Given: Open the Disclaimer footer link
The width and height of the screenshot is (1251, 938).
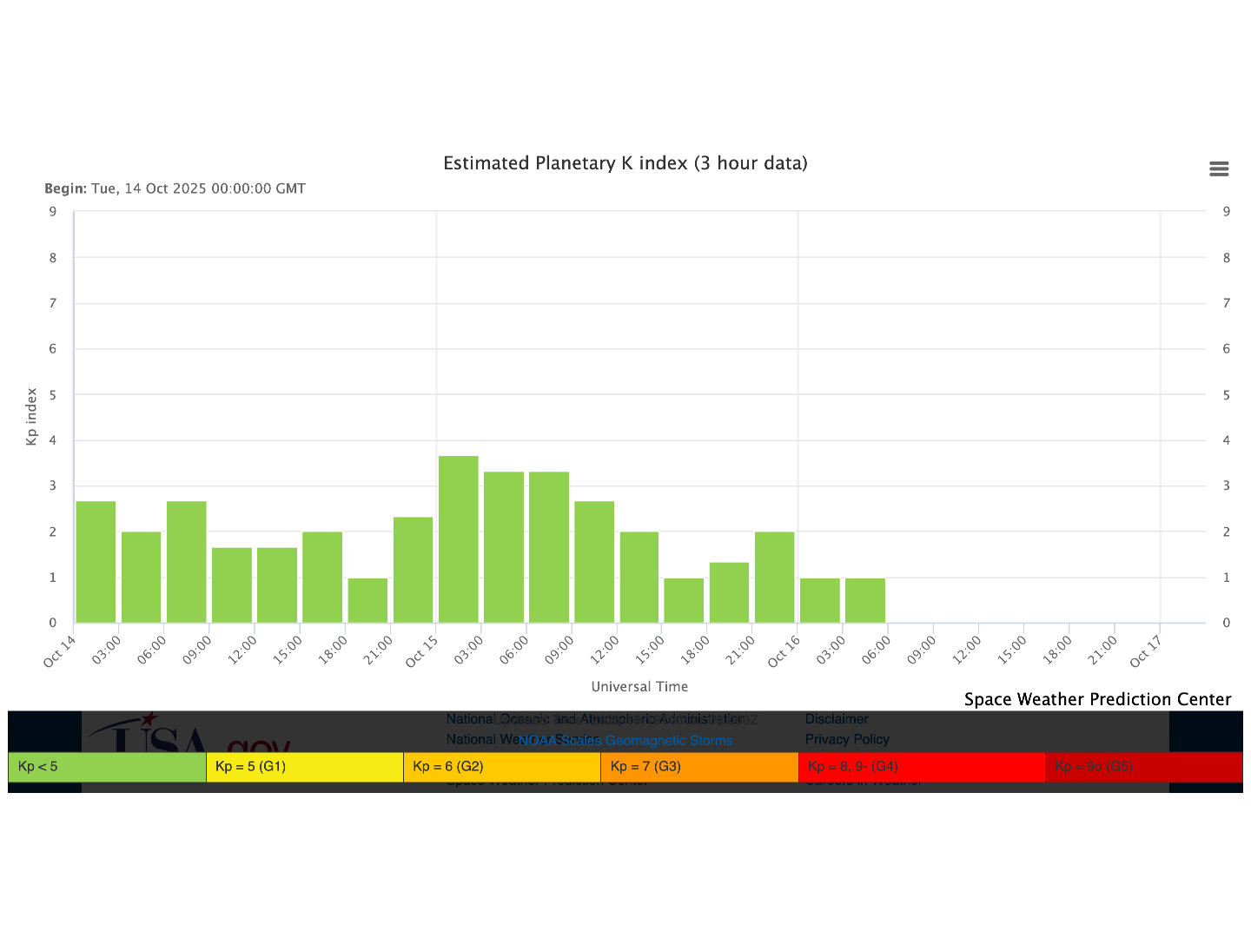Looking at the screenshot, I should point(837,719).
